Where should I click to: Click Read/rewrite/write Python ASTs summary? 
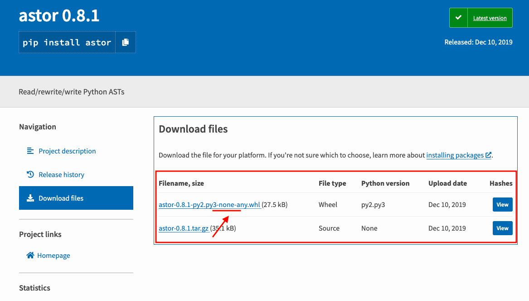tap(72, 92)
